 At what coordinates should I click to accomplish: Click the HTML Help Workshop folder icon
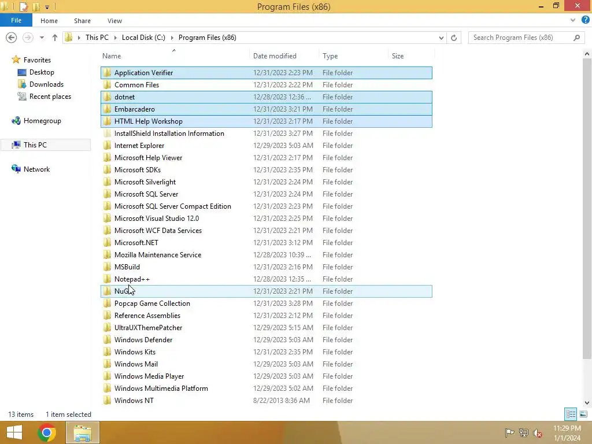107,121
